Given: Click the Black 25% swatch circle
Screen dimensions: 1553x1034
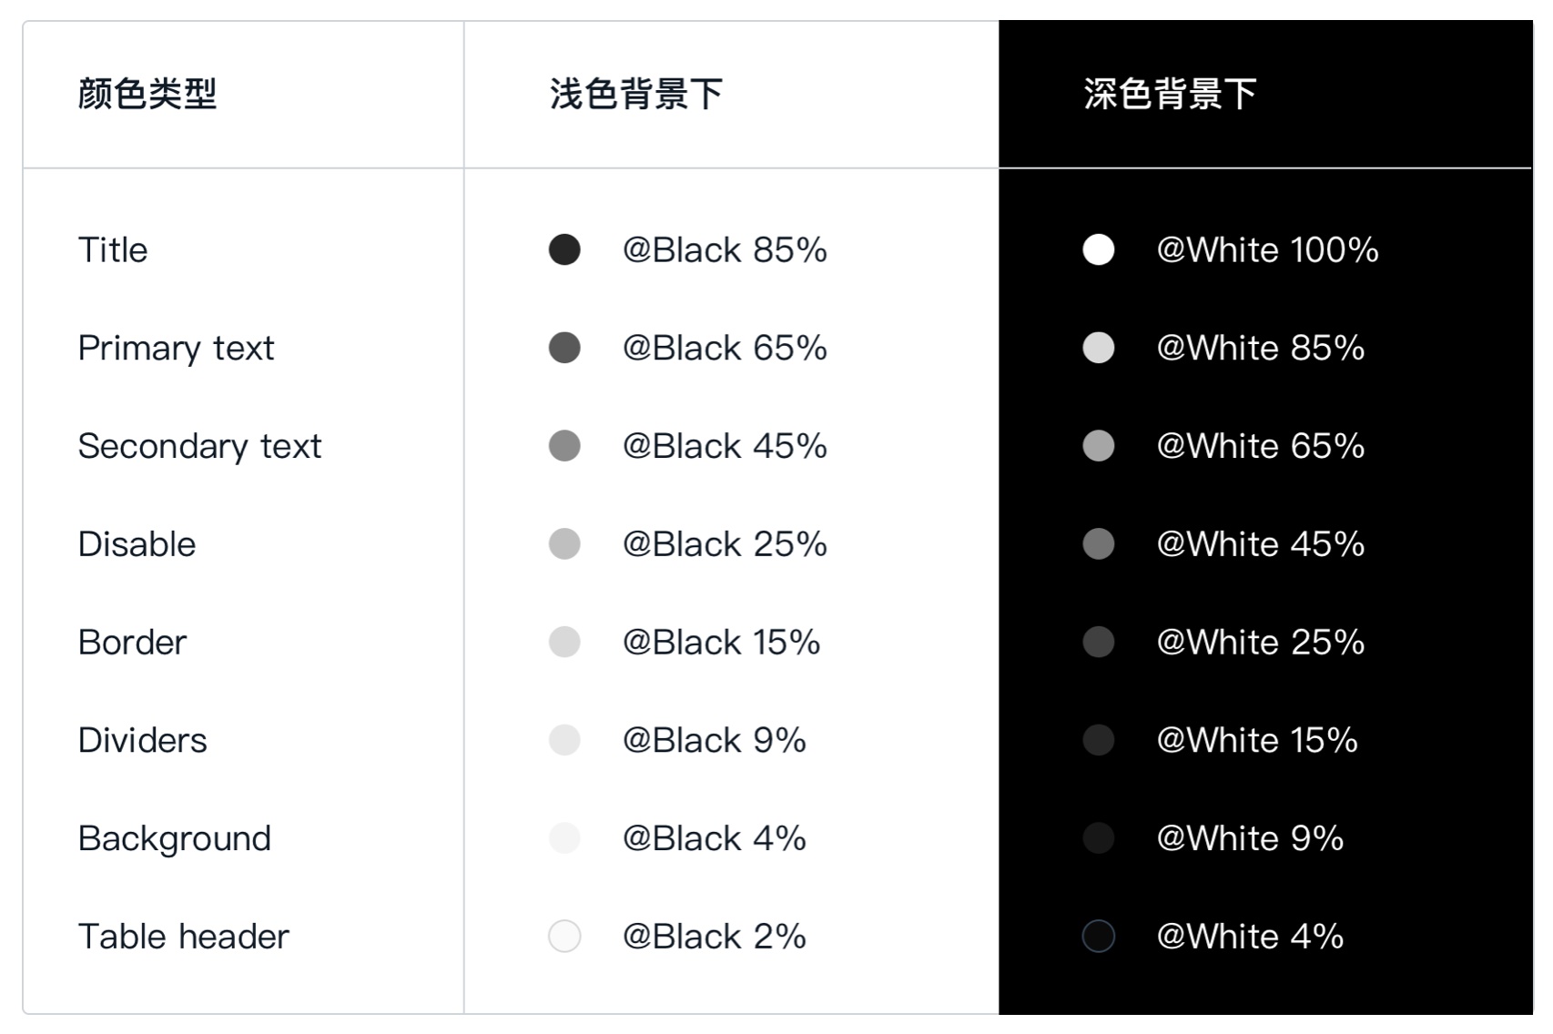Looking at the screenshot, I should pos(564,544).
